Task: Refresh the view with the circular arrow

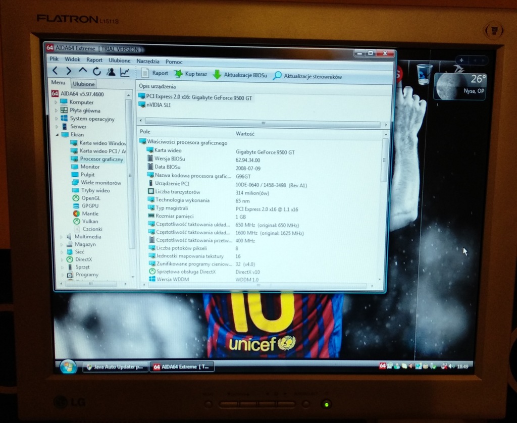Action: pyautogui.click(x=97, y=72)
